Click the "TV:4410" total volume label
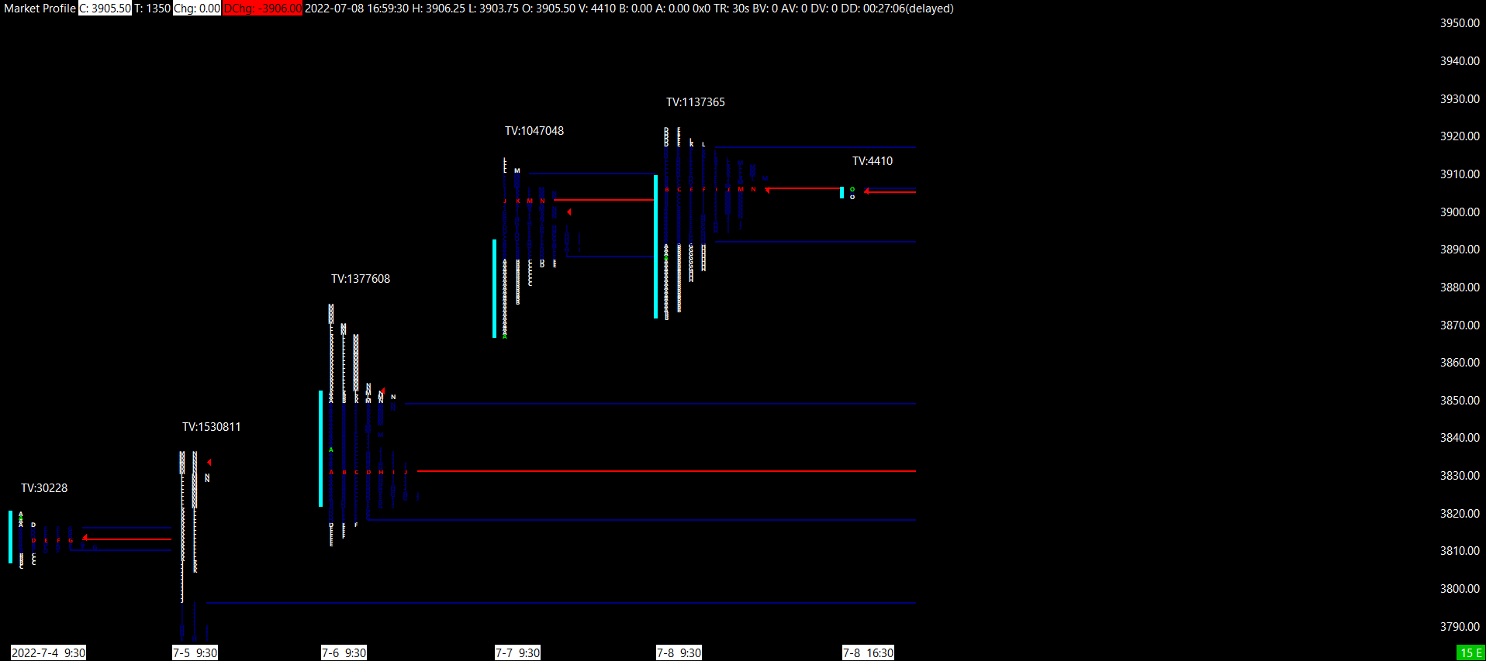The height and width of the screenshot is (661, 1486). click(x=873, y=161)
